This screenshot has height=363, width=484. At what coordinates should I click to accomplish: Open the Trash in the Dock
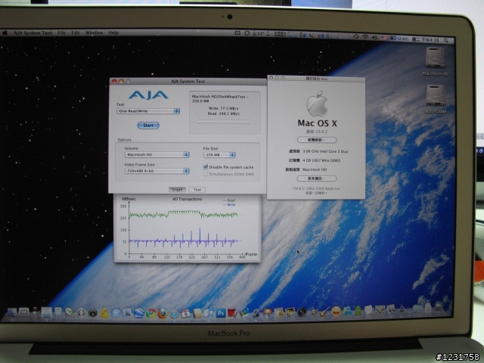439,307
